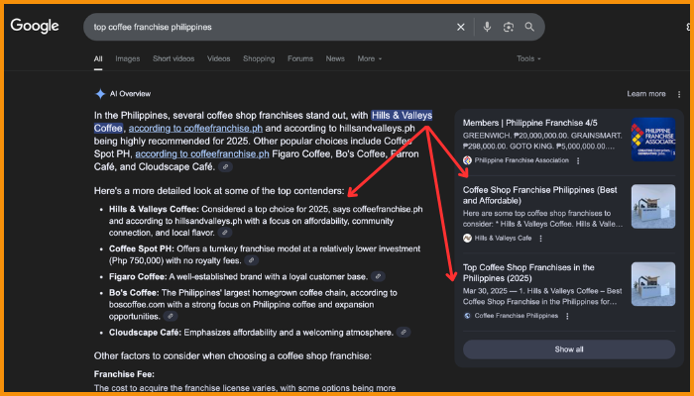The width and height of the screenshot is (694, 396).
Task: Open link chip after Cloudscape Café bullet
Action: click(404, 332)
